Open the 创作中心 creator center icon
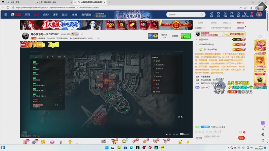This screenshot has height=151, width=269. click(245, 14)
